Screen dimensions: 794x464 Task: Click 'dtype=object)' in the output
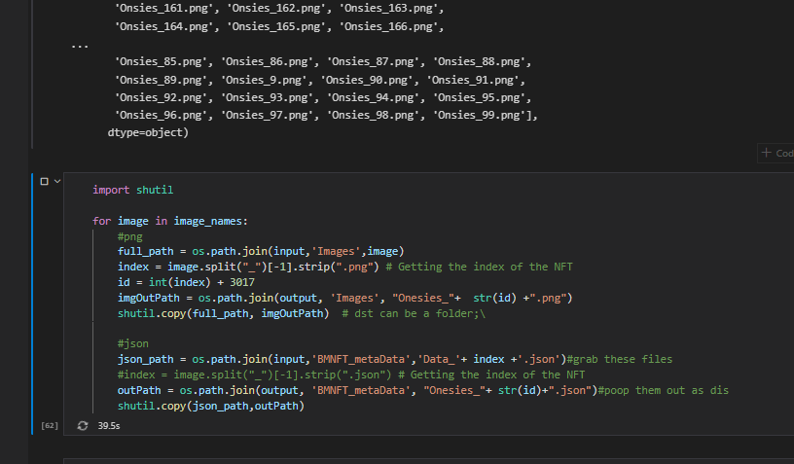148,132
